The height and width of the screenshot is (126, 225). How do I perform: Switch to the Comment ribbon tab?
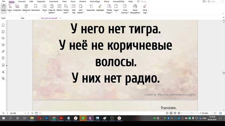pos(54,1)
